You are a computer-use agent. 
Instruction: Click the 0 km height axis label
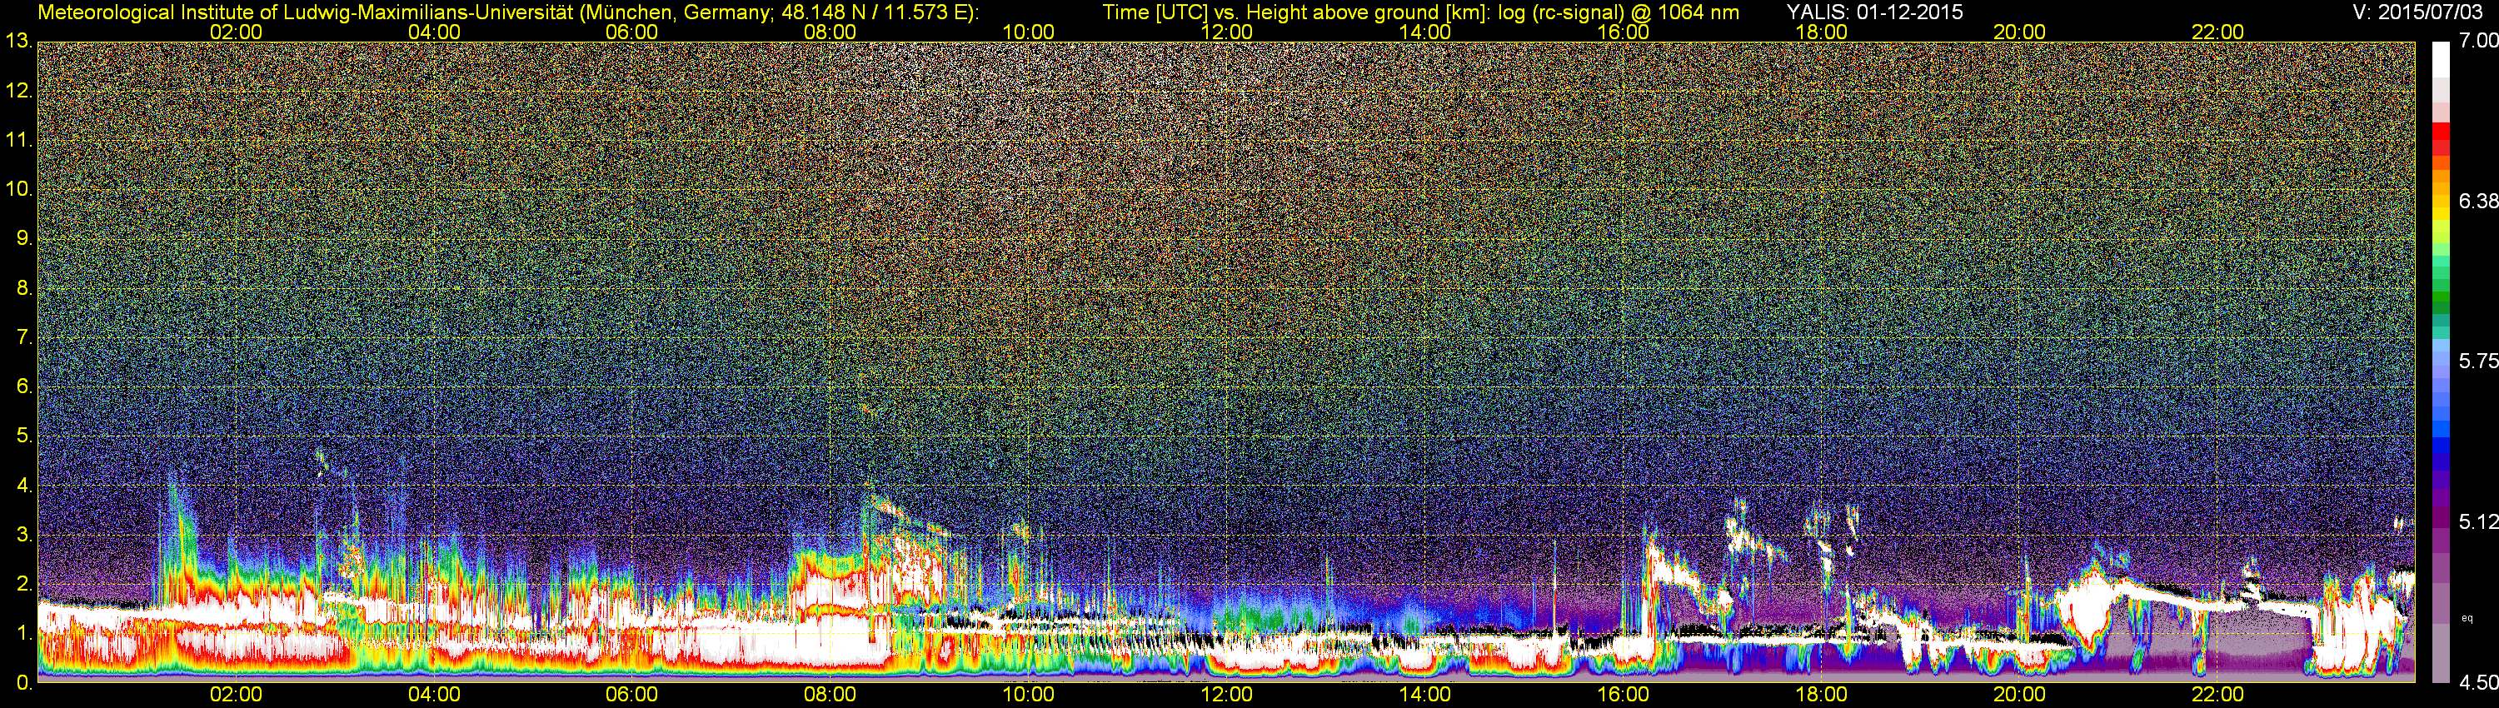[24, 683]
